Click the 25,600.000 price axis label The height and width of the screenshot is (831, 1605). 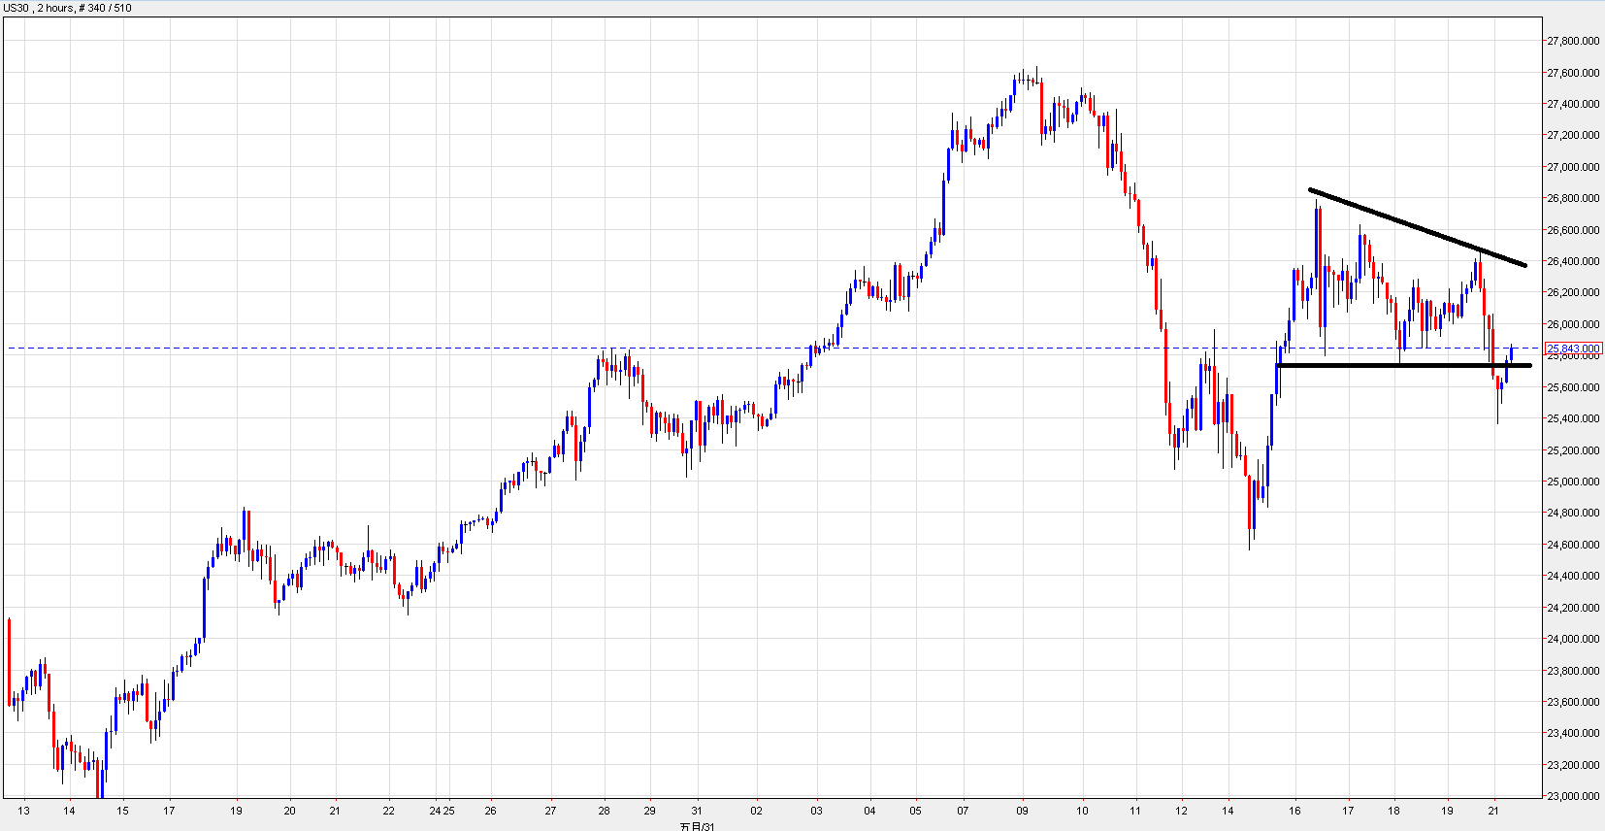1573,387
